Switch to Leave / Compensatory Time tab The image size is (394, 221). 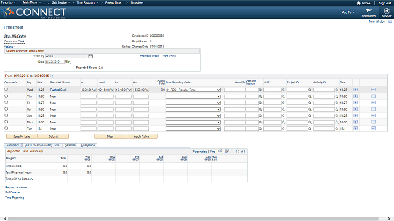42,145
